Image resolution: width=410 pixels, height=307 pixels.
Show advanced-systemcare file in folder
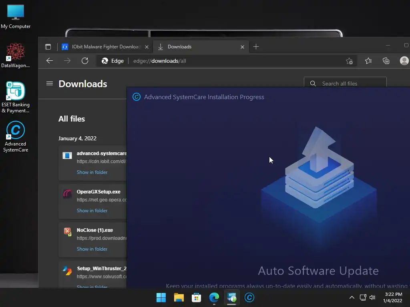pyautogui.click(x=92, y=172)
